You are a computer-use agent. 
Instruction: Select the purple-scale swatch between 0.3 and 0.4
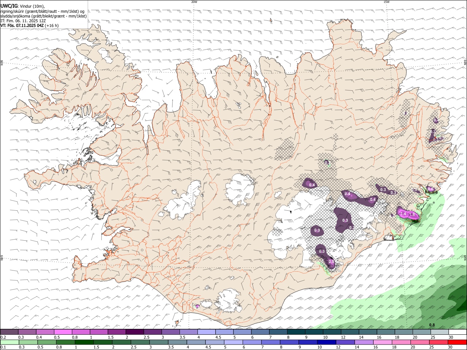tap(27, 332)
